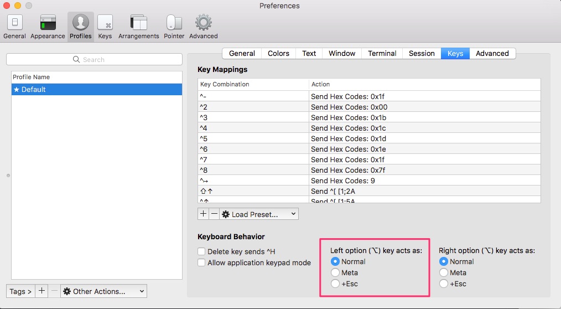Select the Default profile row

[97, 90]
